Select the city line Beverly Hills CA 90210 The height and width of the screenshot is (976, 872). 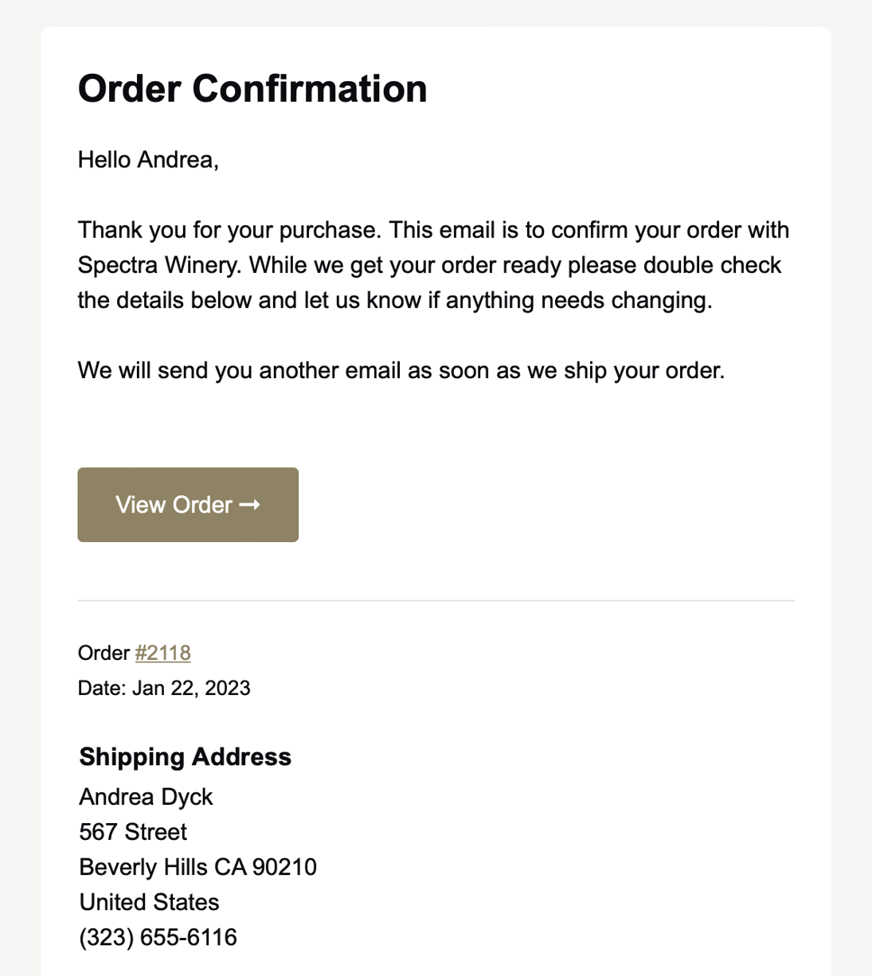197,867
